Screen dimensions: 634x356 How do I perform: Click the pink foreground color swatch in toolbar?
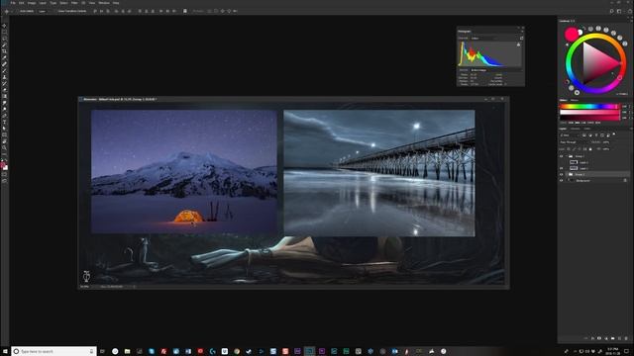(x=3, y=165)
